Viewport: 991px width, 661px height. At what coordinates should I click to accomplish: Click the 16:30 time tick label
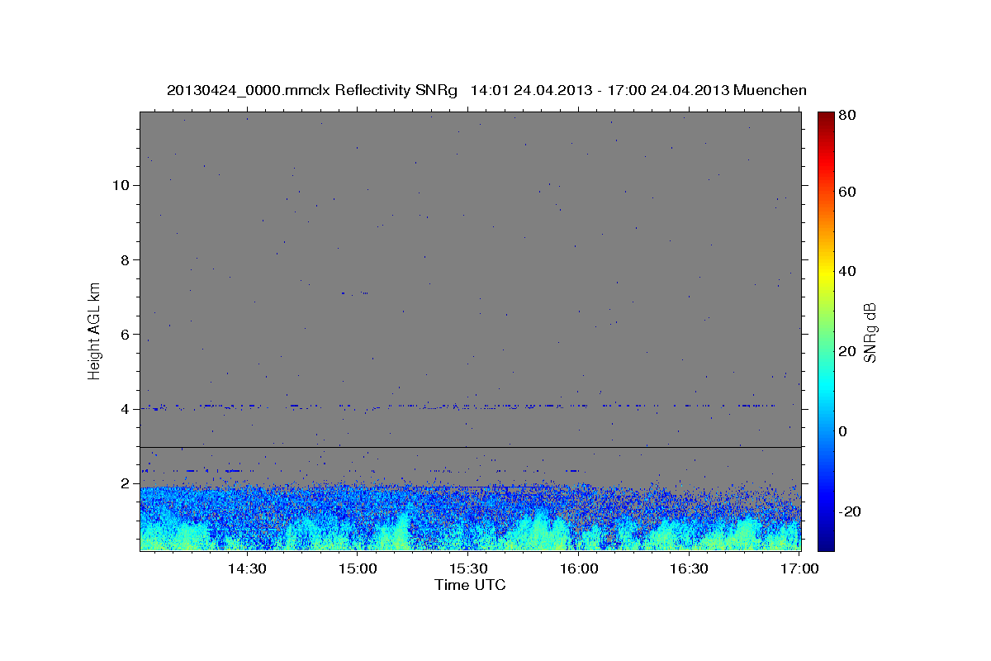point(689,568)
